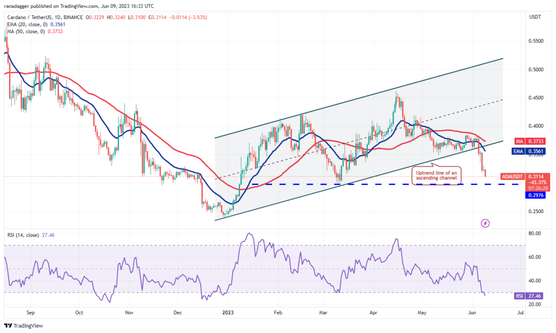556x333 pixels.
Task: Click the purple lightning bolt event icon
Action: [x=485, y=223]
